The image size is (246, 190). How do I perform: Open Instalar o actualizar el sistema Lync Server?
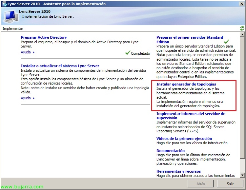(60, 66)
